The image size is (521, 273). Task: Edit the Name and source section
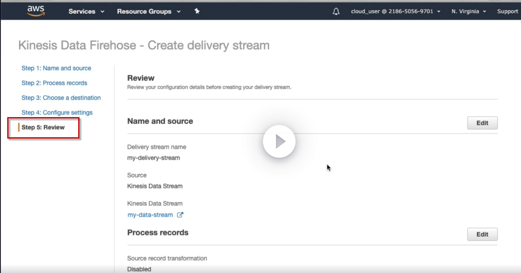pos(482,123)
